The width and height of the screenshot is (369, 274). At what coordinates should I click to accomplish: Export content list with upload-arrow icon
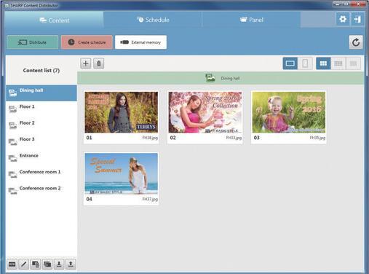(71, 264)
